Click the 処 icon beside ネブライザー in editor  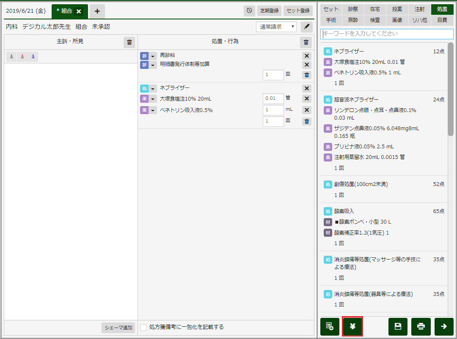click(144, 88)
